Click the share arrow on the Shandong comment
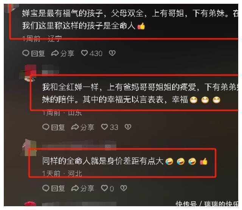 coord(75,127)
